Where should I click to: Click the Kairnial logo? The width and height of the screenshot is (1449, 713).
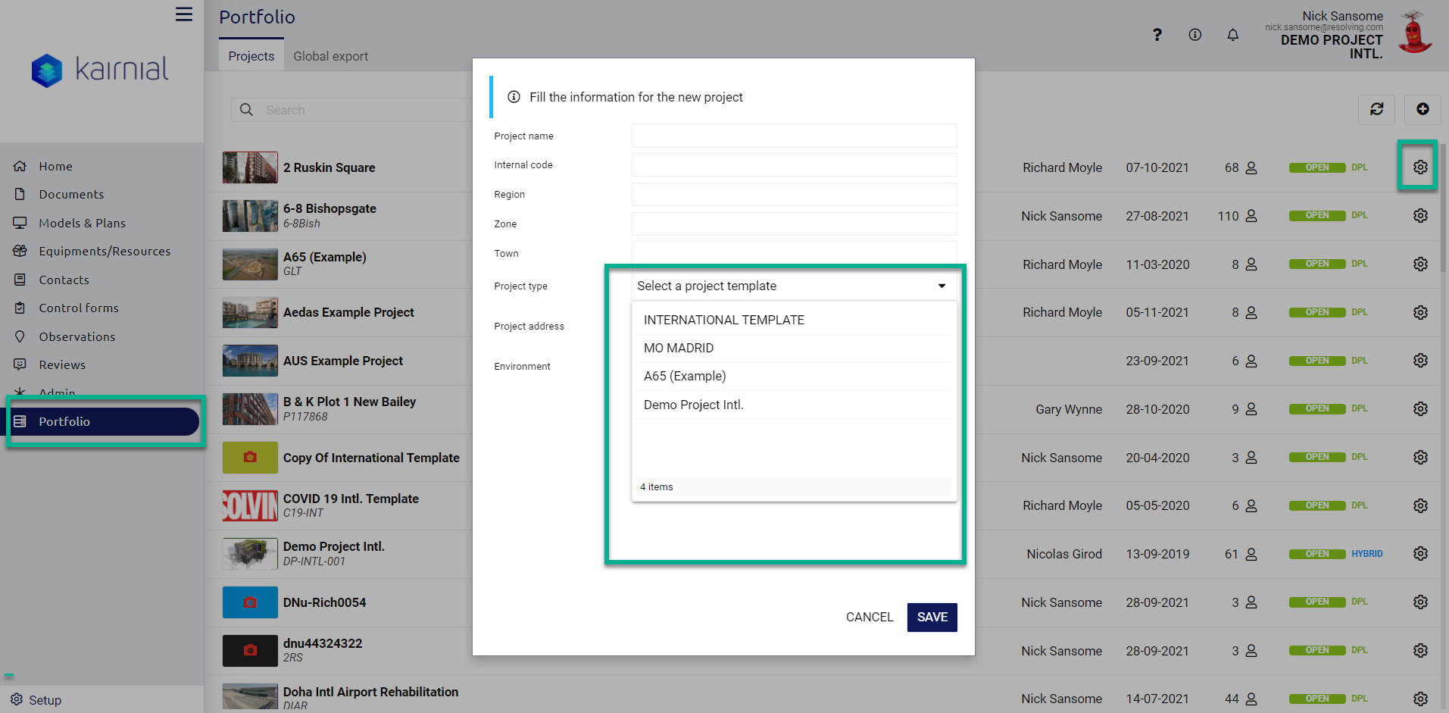pyautogui.click(x=100, y=70)
